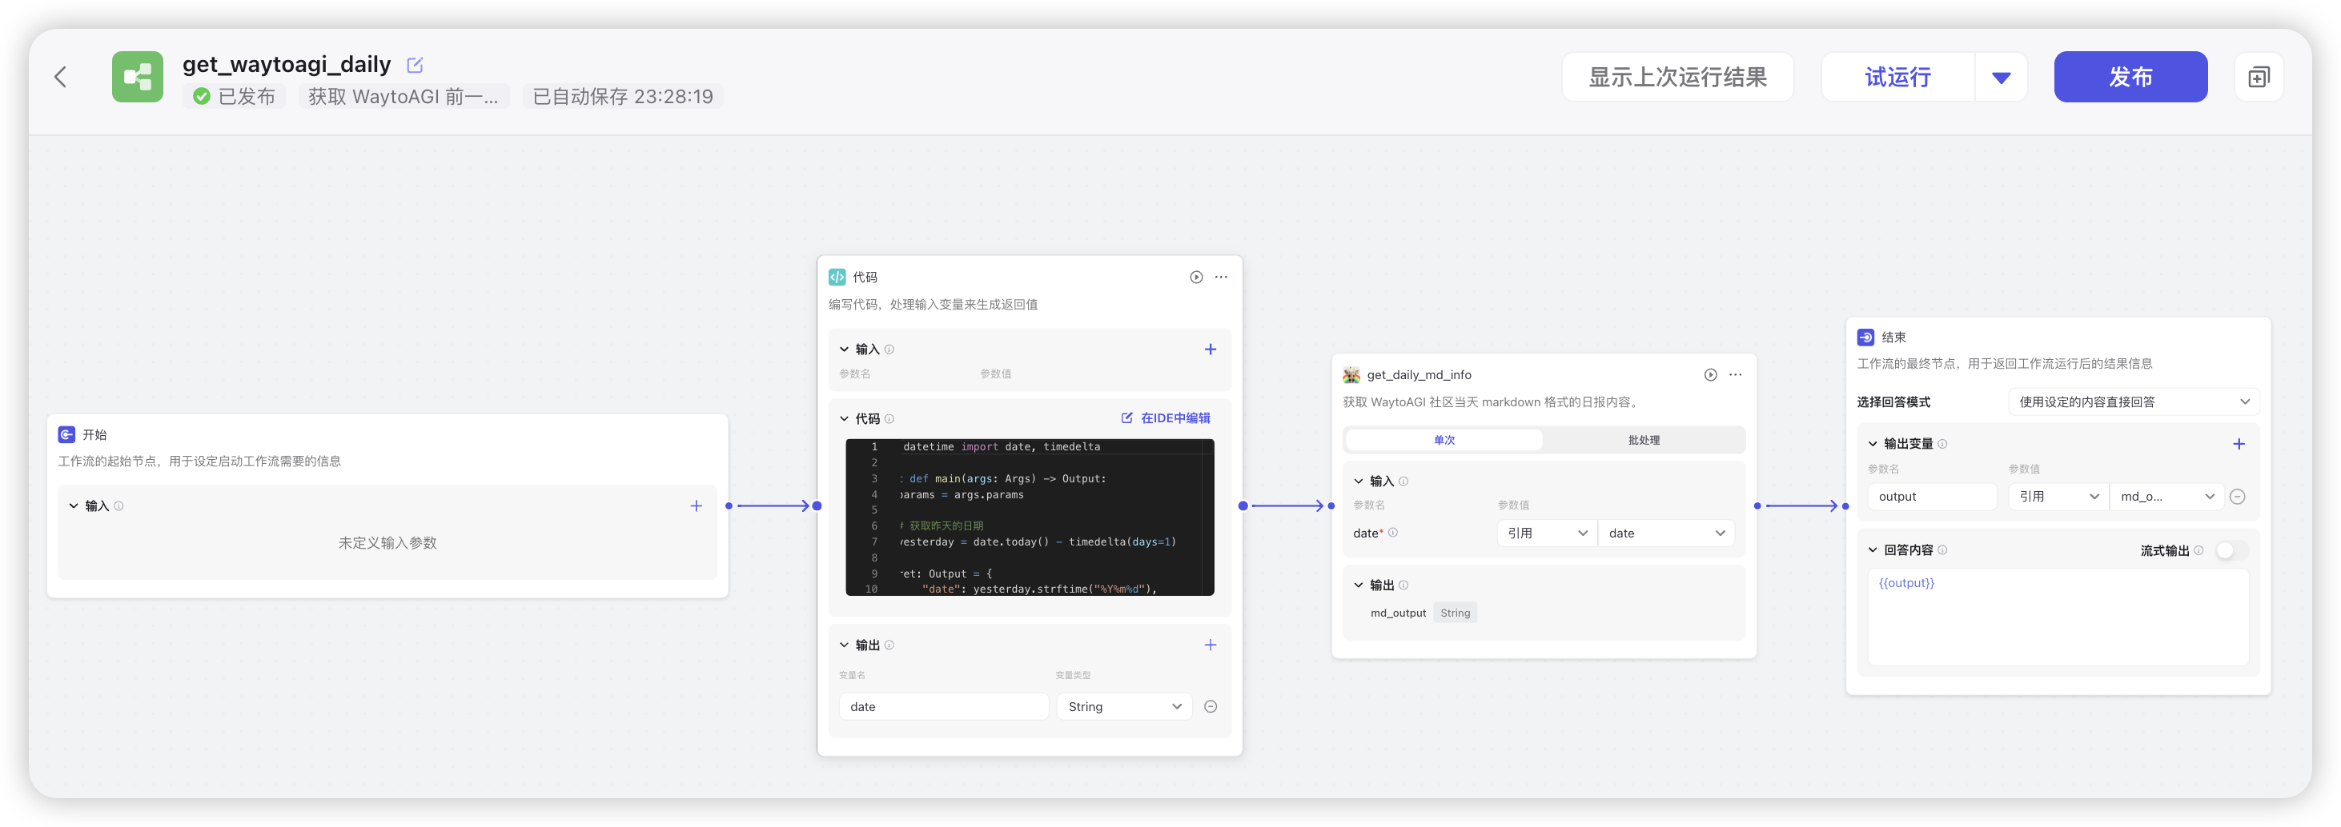Click the 未定义输入参数 placeholder text
The image size is (2341, 827).
(387, 543)
